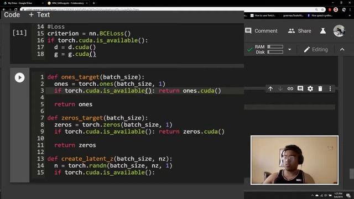Image resolution: width=354 pixels, height=199 pixels.
Task: Copy link to cell
Action: pyautogui.click(x=290, y=88)
